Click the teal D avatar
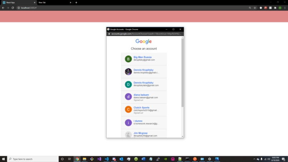 pos(128,85)
